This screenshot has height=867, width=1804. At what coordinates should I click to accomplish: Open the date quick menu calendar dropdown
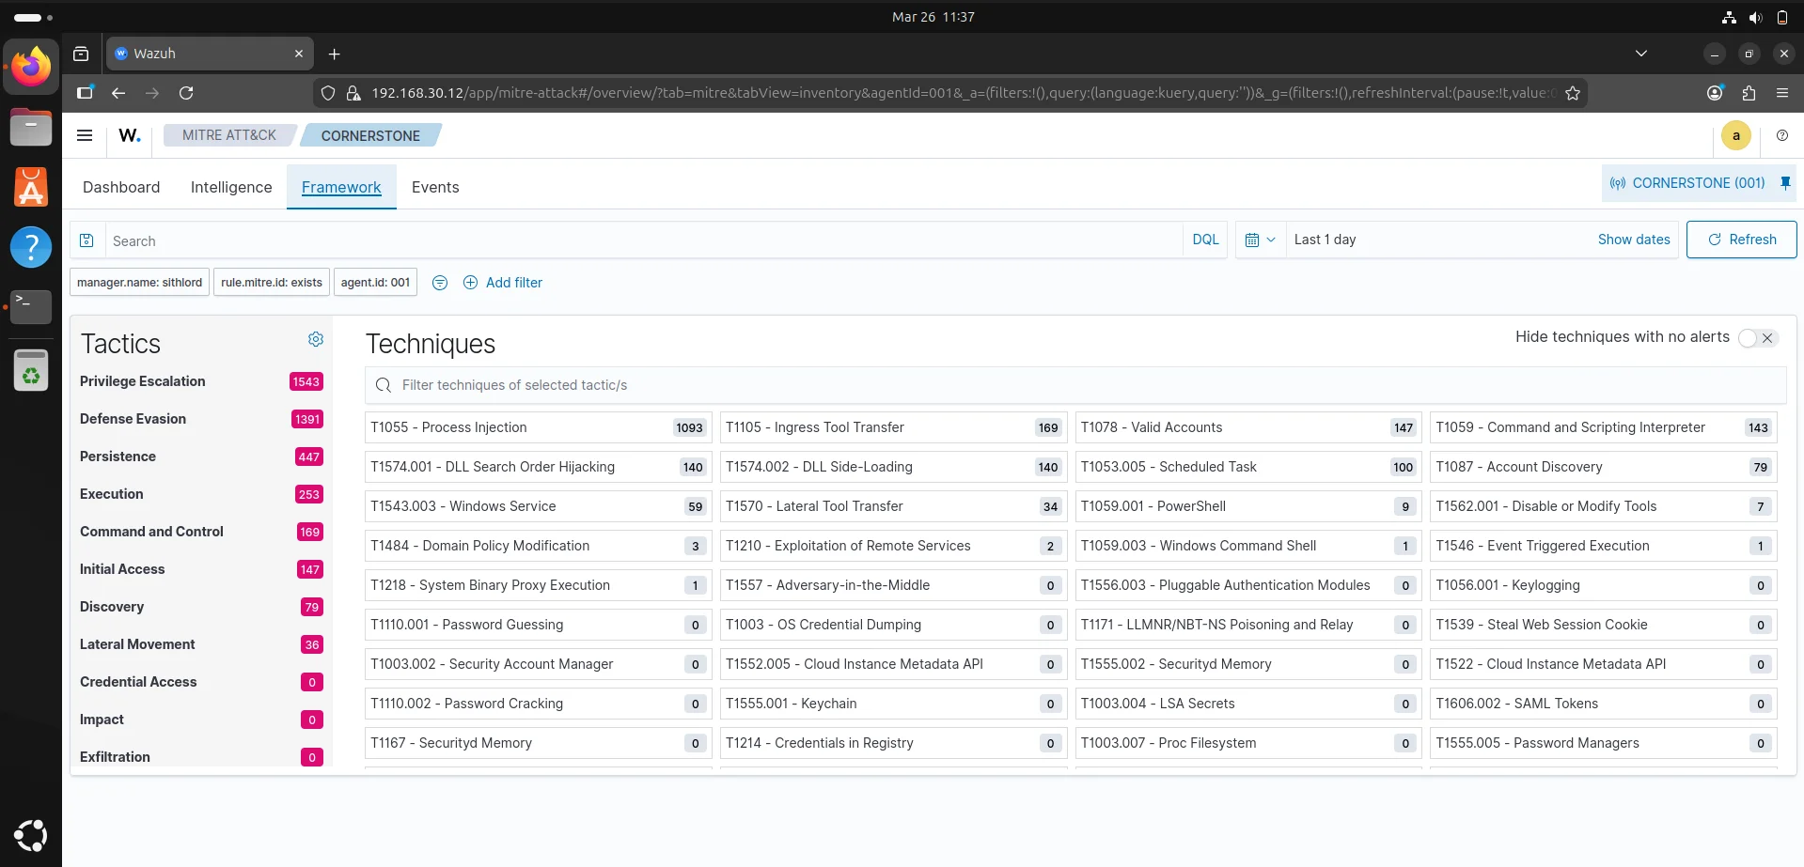click(x=1260, y=240)
